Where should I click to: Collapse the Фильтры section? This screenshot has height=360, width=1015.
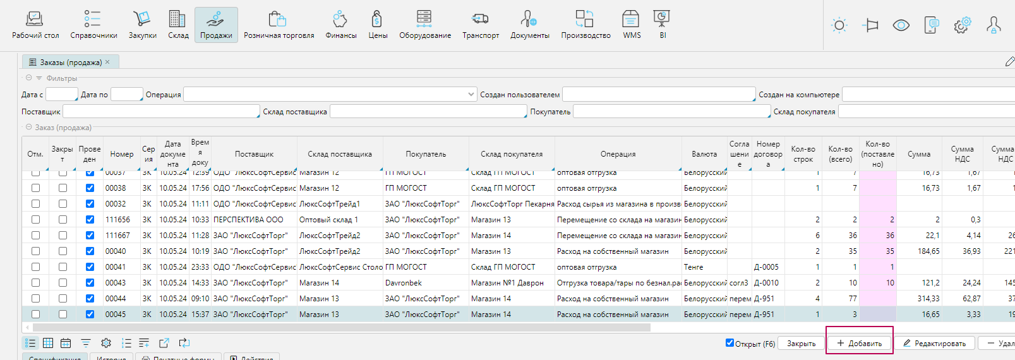pos(28,78)
